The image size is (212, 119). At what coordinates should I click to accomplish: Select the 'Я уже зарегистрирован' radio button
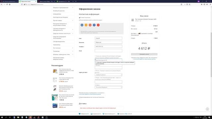[79, 20]
